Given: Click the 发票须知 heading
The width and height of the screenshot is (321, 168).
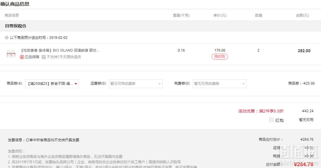Looking at the screenshot, I should [16, 151].
